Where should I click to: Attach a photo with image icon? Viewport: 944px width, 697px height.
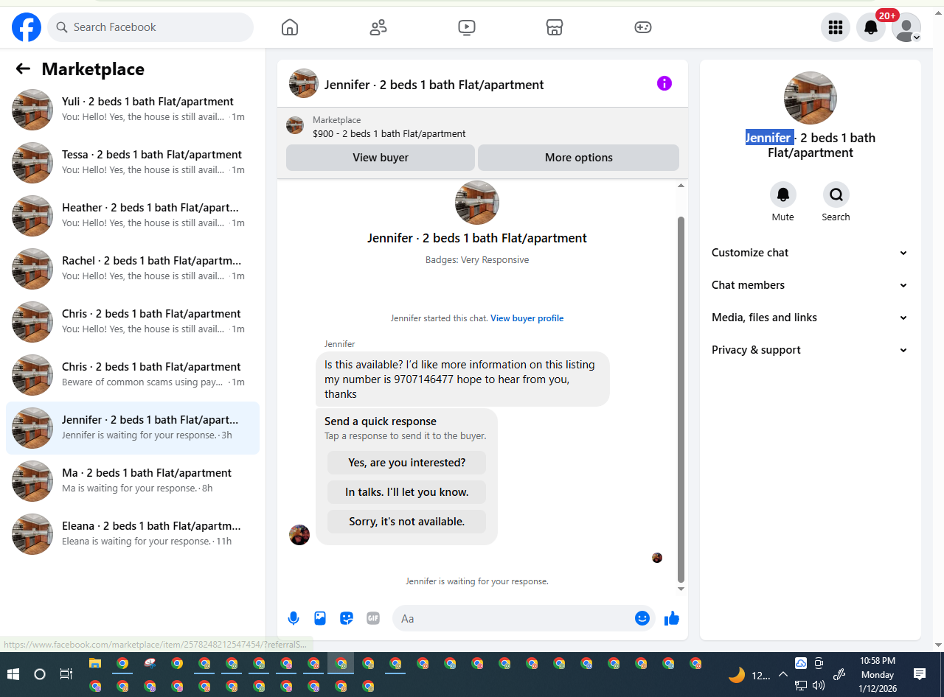[x=320, y=618]
